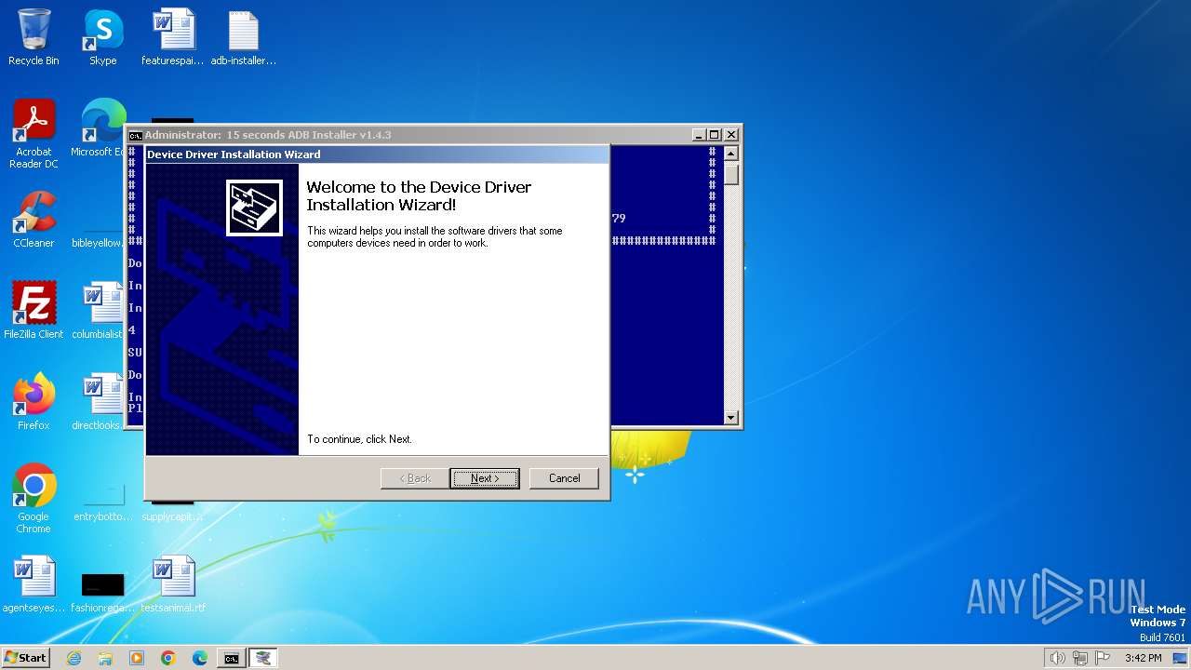Click the Device Driver Installation Wizard title bar
The image size is (1191, 670).
(x=377, y=154)
